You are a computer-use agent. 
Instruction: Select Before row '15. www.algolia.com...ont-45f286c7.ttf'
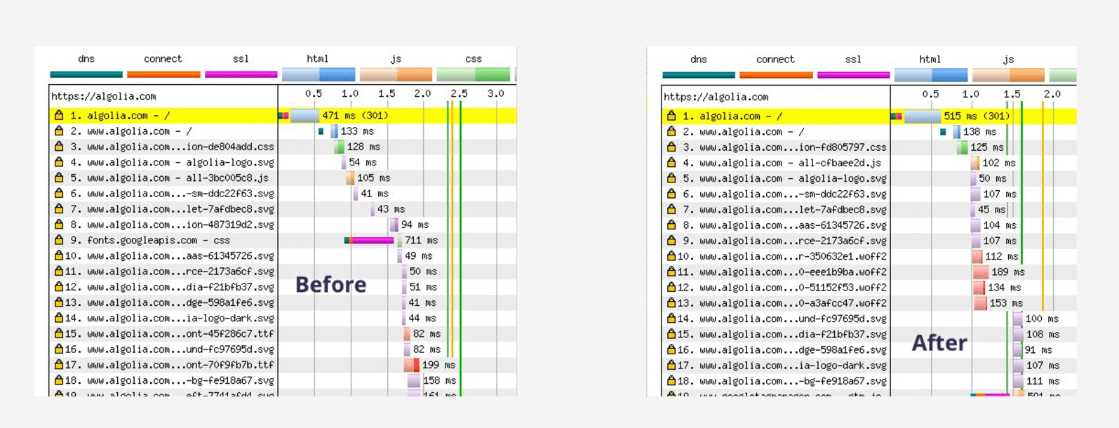point(283,333)
